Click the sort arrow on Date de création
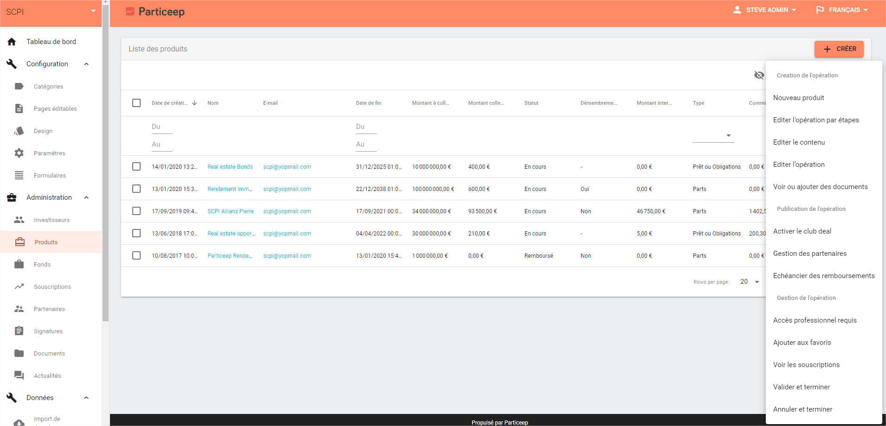Viewport: 886px width, 426px height. (x=194, y=103)
